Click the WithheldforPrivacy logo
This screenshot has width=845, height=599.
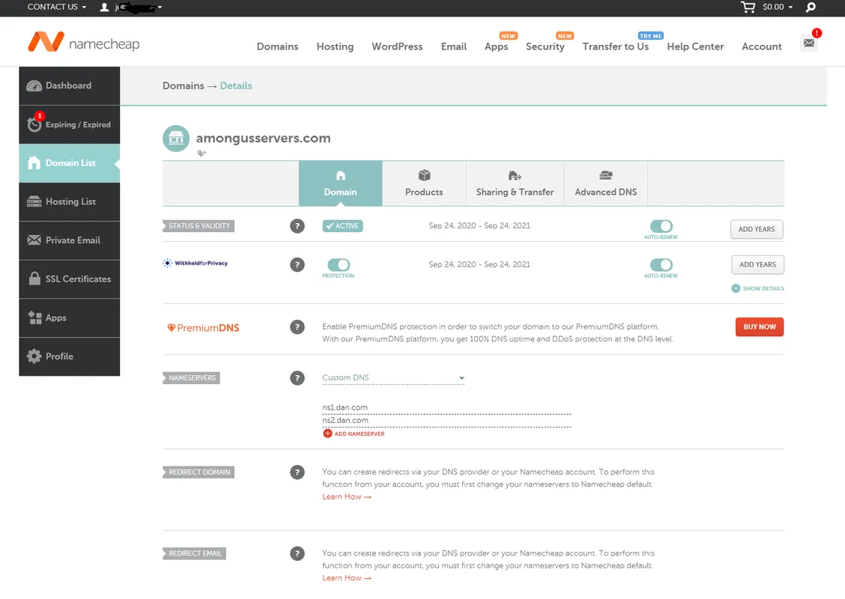(x=196, y=264)
